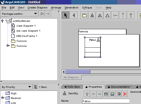Select UMLGeoFrame 1 in the tree
The image size is (141, 104).
(x=24, y=36)
